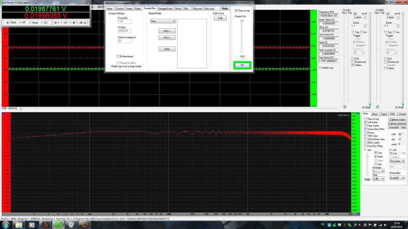Open the Channel(s) A and B dropdown

click(397, 178)
